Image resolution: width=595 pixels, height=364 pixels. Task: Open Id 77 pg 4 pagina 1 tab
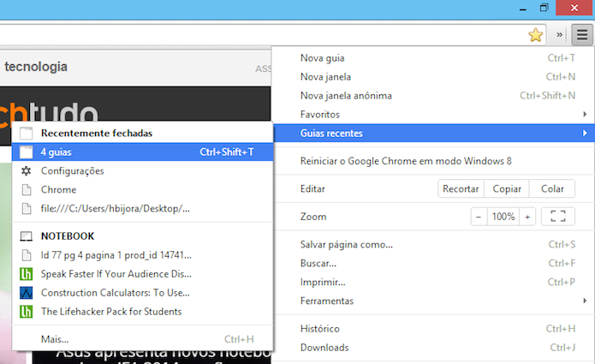[x=142, y=255]
